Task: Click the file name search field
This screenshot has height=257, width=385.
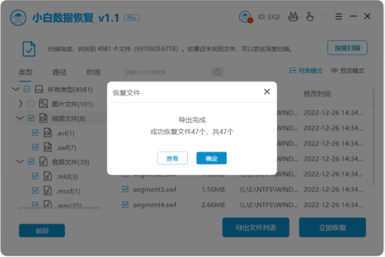Action: click(167, 72)
